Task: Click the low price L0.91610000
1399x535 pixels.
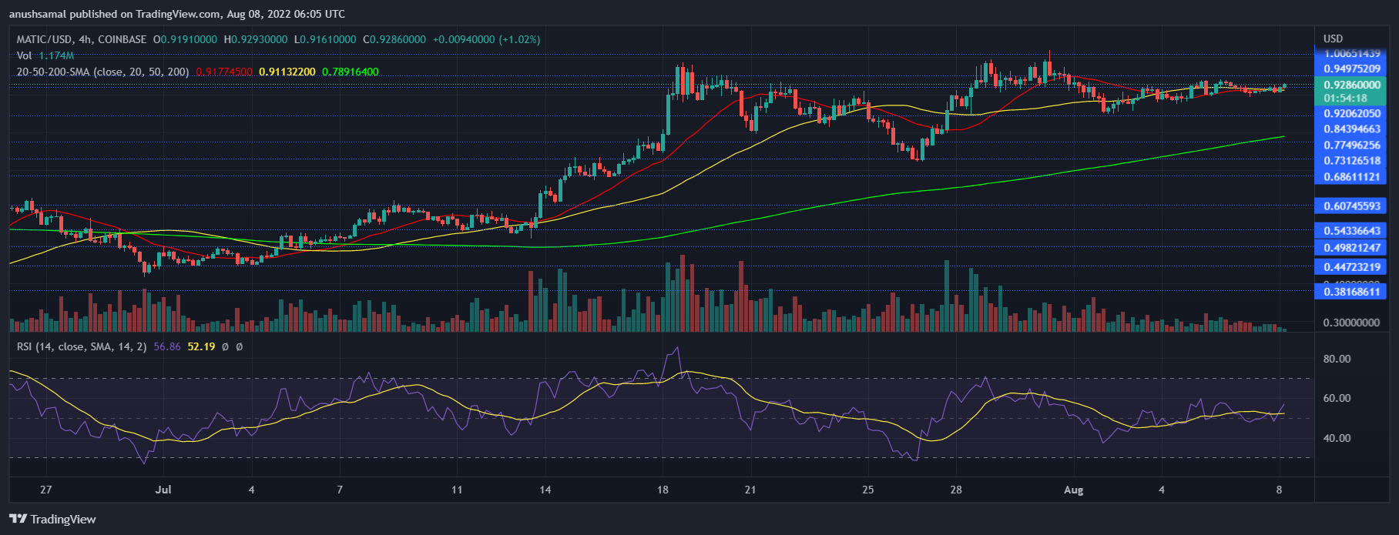Action: click(324, 39)
